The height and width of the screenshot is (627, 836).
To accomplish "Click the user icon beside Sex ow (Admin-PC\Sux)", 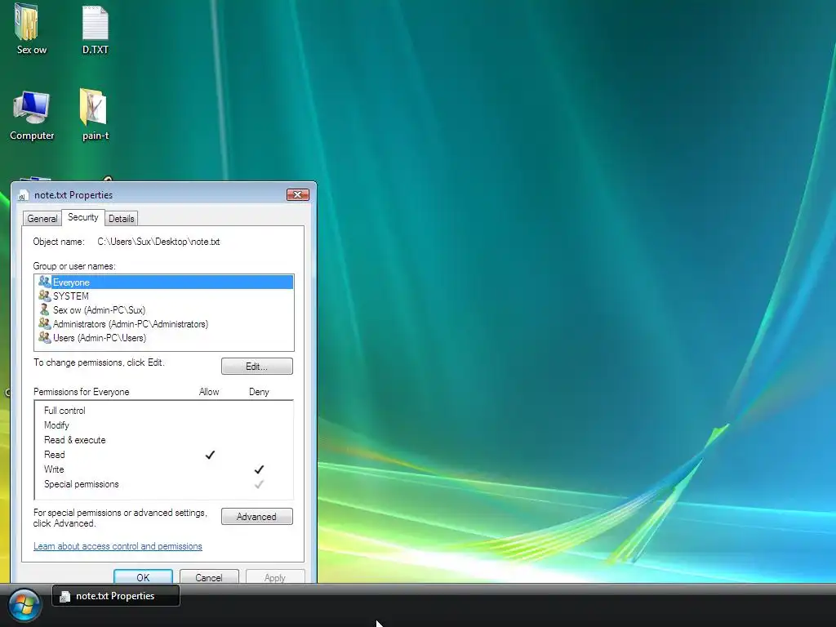I will point(45,309).
